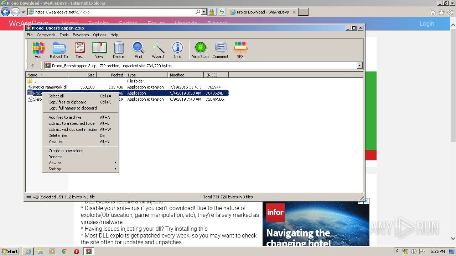456x256 pixels.
Task: Click the IE security lock icon
Action: (212, 12)
